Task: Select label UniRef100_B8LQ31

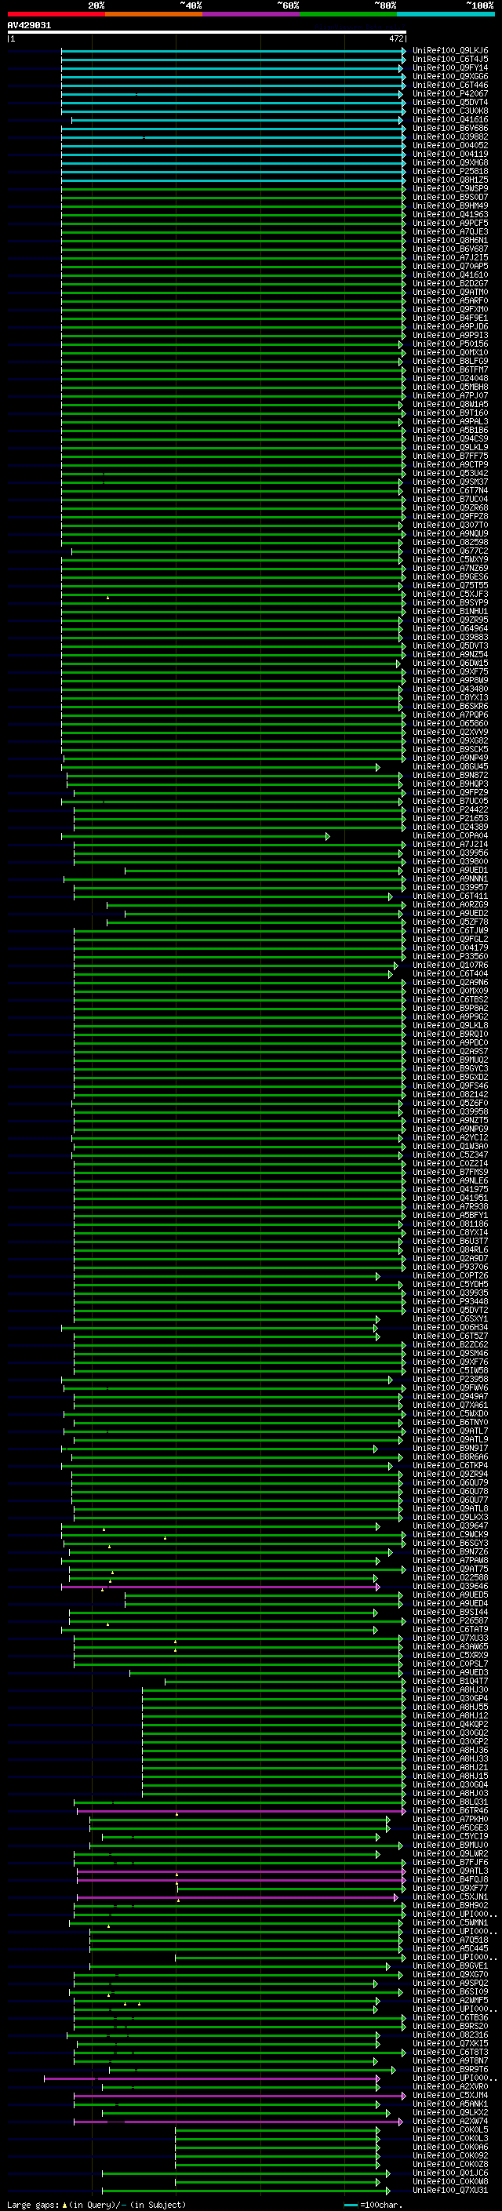Action: 450,1802
